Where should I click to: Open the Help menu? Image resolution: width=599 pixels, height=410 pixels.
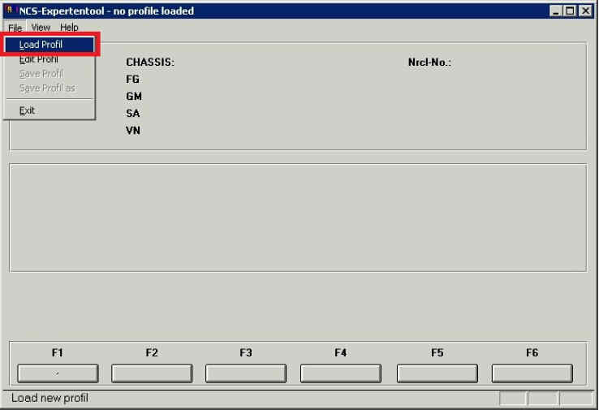click(69, 28)
